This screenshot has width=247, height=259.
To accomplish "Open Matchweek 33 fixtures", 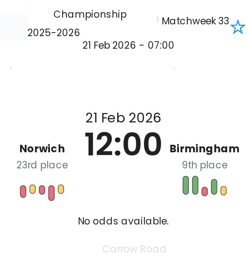I will click(195, 21).
